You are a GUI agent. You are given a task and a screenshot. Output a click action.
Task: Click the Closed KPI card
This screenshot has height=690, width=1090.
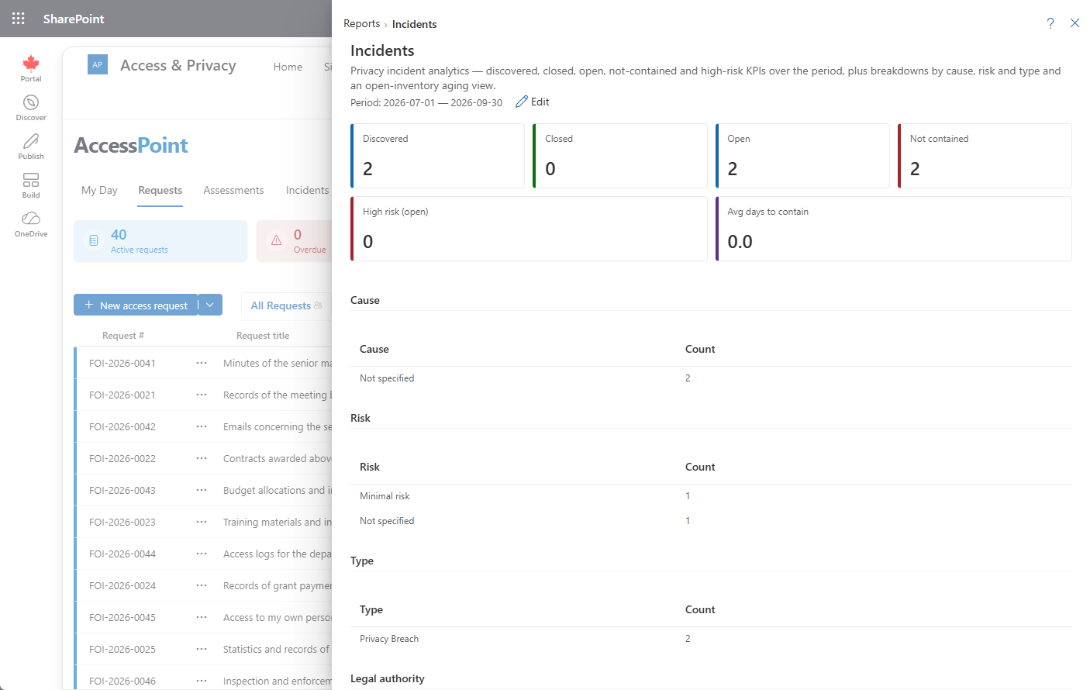point(620,156)
